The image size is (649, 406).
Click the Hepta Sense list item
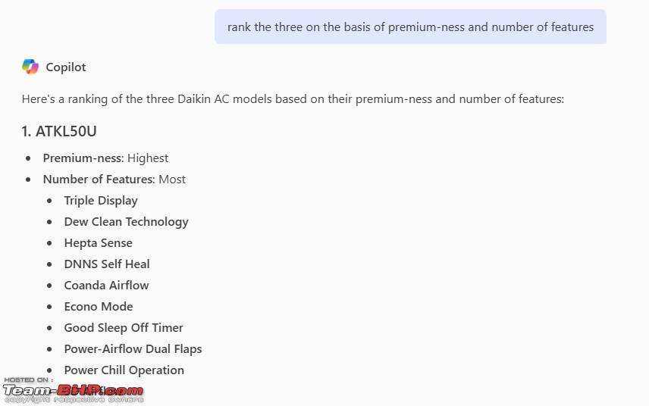coord(98,243)
